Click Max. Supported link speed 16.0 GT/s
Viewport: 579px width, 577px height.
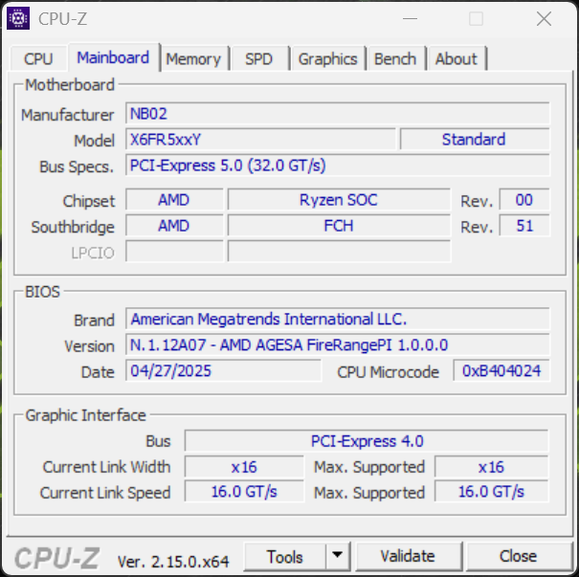(492, 492)
